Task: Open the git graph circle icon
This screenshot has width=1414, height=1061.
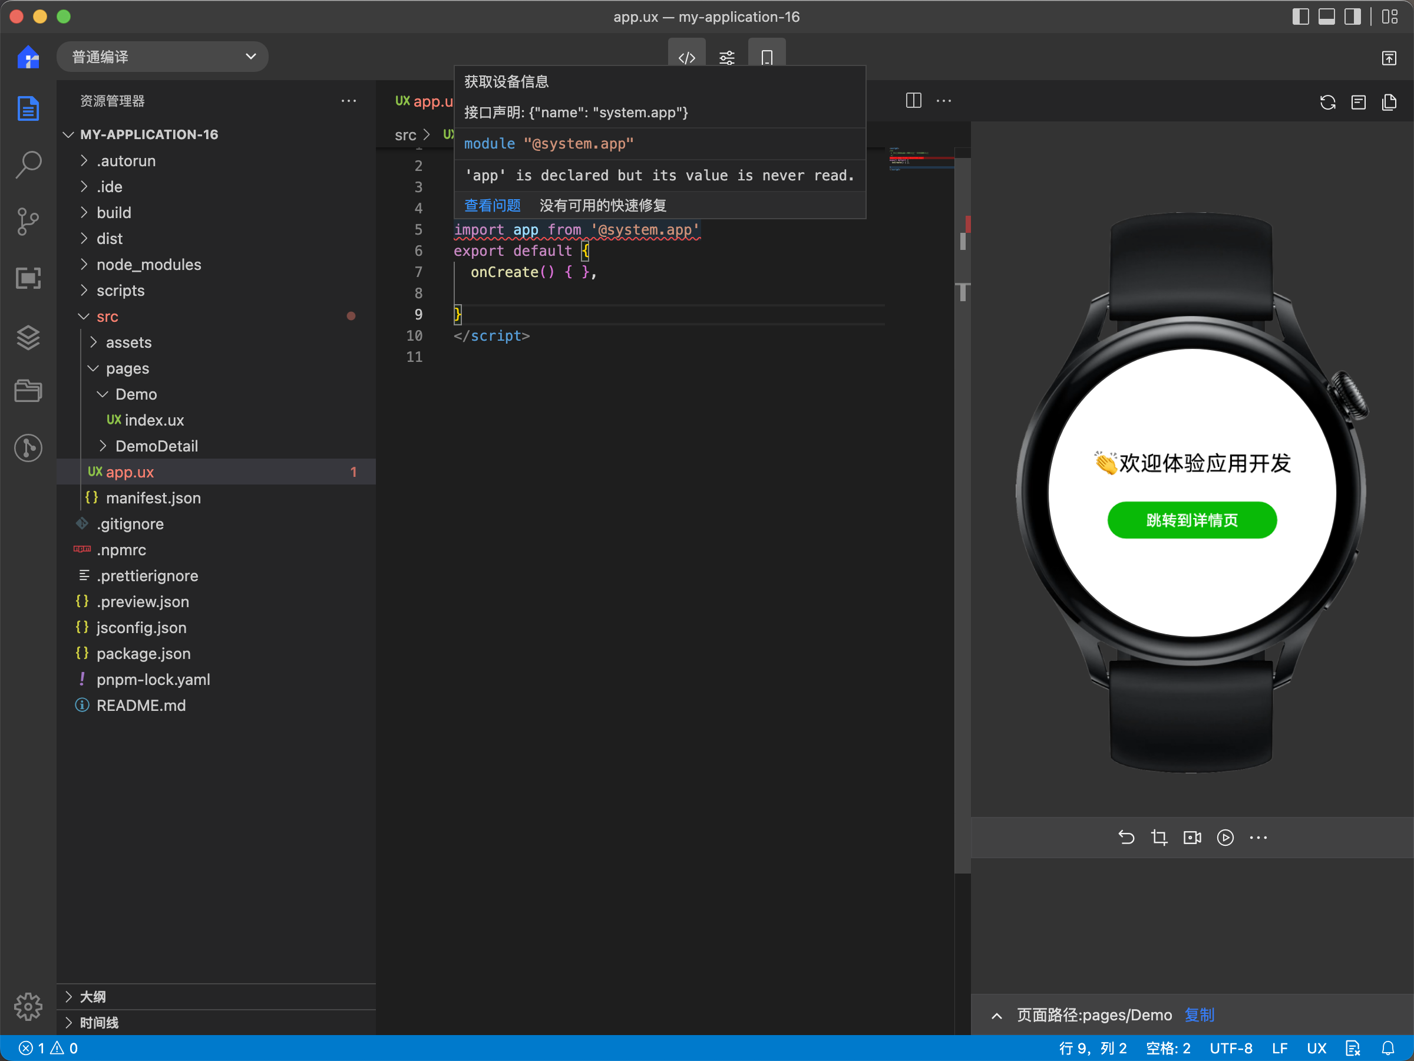Action: click(28, 447)
